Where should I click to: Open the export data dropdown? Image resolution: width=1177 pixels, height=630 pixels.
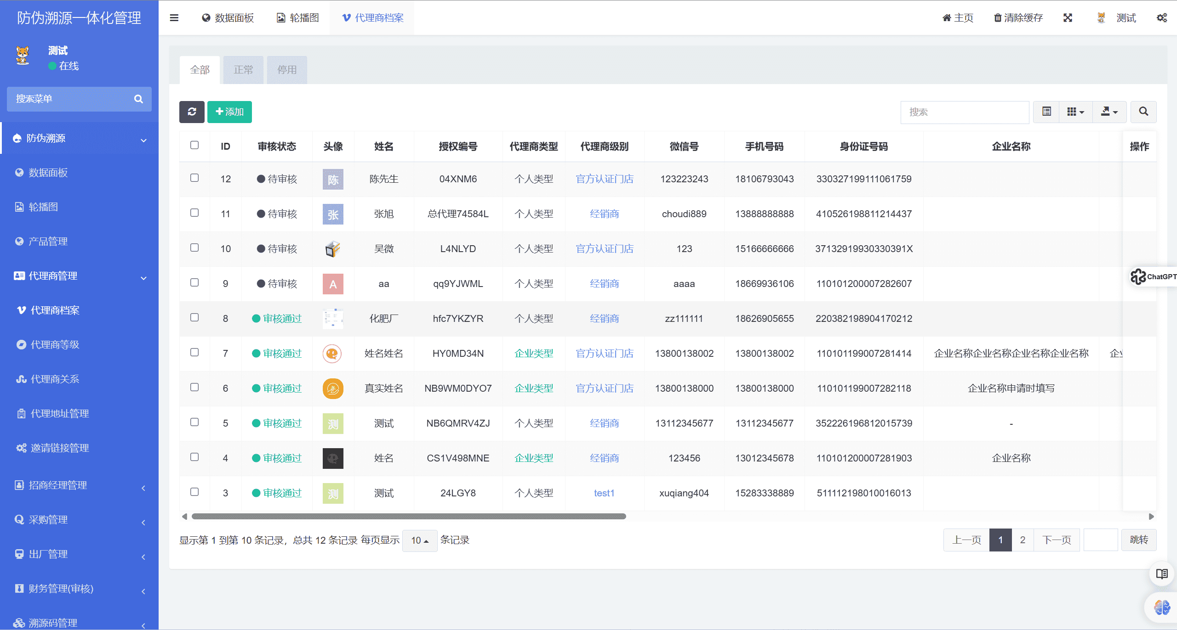[1109, 112]
